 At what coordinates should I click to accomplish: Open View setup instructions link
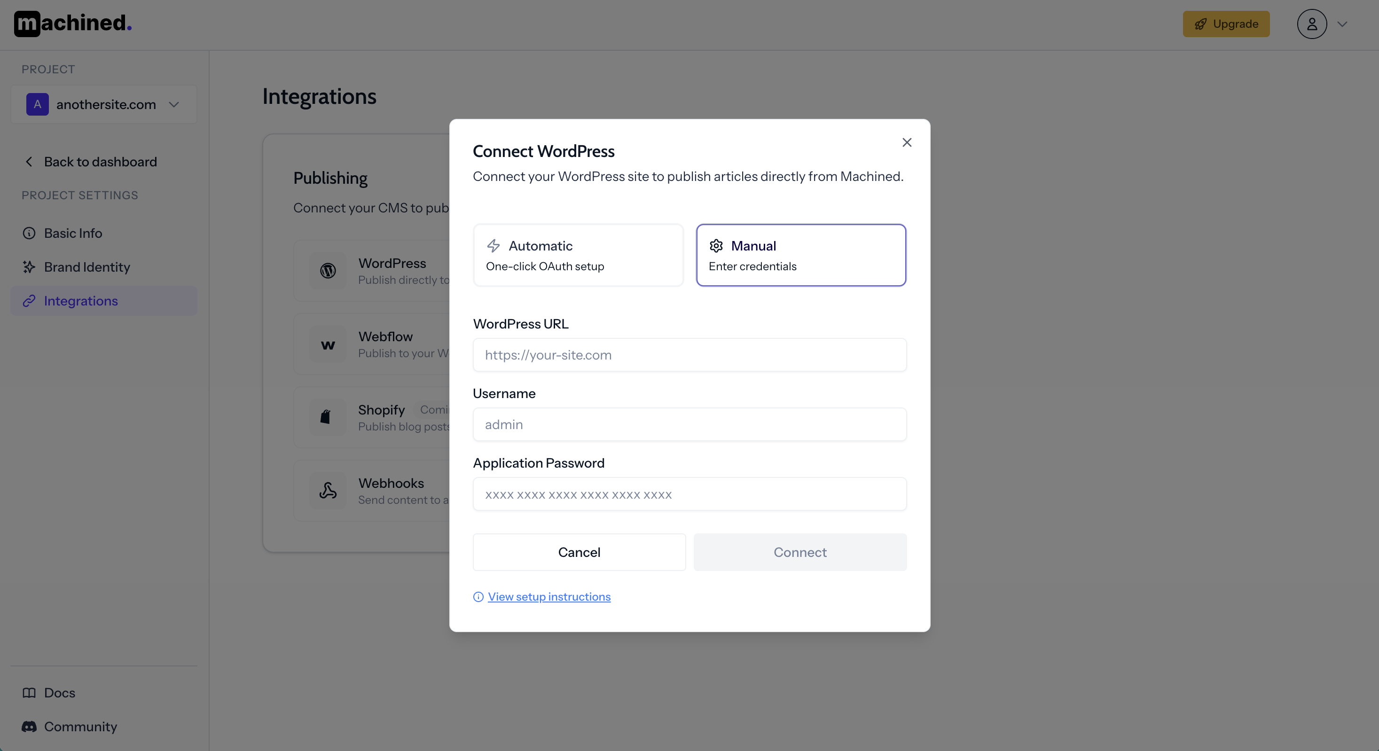click(548, 597)
